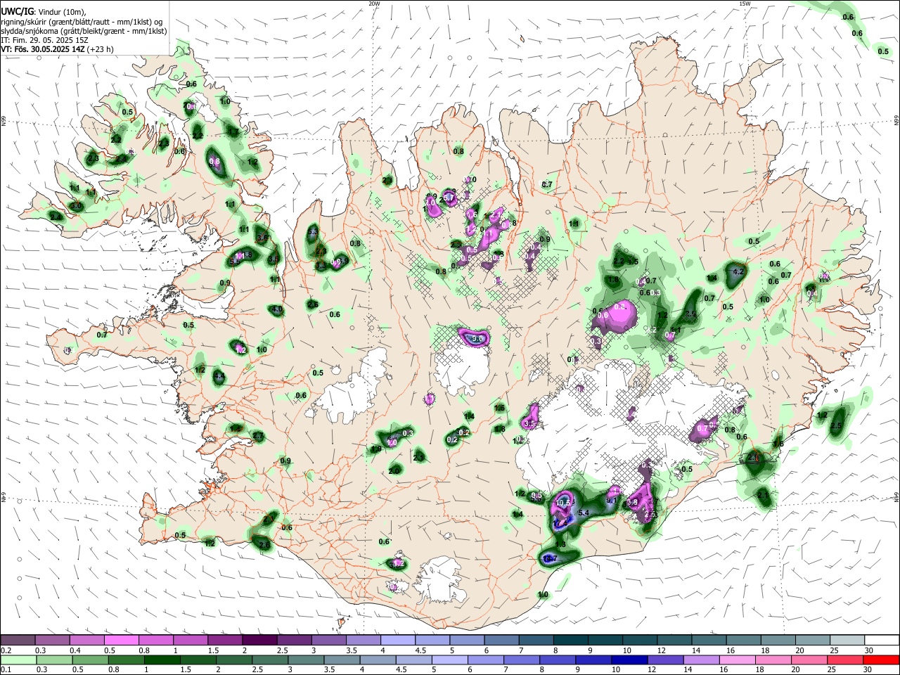900x675 pixels.
Task: Click the 'slydda/snjókoma' legend description line
Action: [x=84, y=31]
